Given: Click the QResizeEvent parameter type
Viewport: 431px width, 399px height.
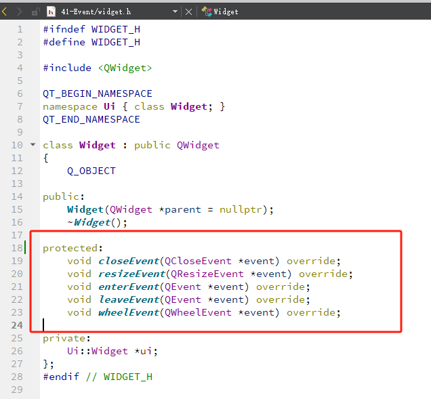Looking at the screenshot, I should (x=207, y=274).
